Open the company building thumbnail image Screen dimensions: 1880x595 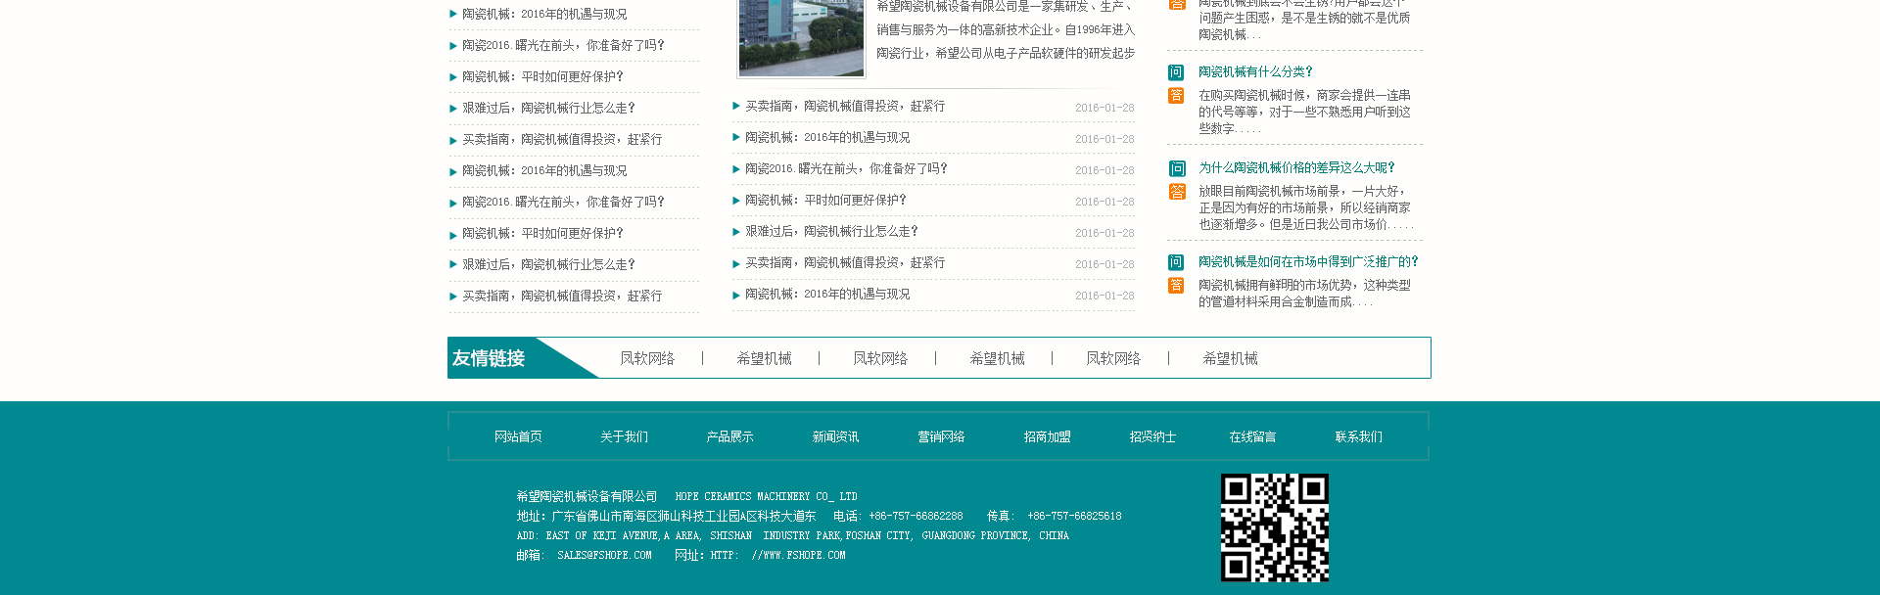[x=801, y=36]
